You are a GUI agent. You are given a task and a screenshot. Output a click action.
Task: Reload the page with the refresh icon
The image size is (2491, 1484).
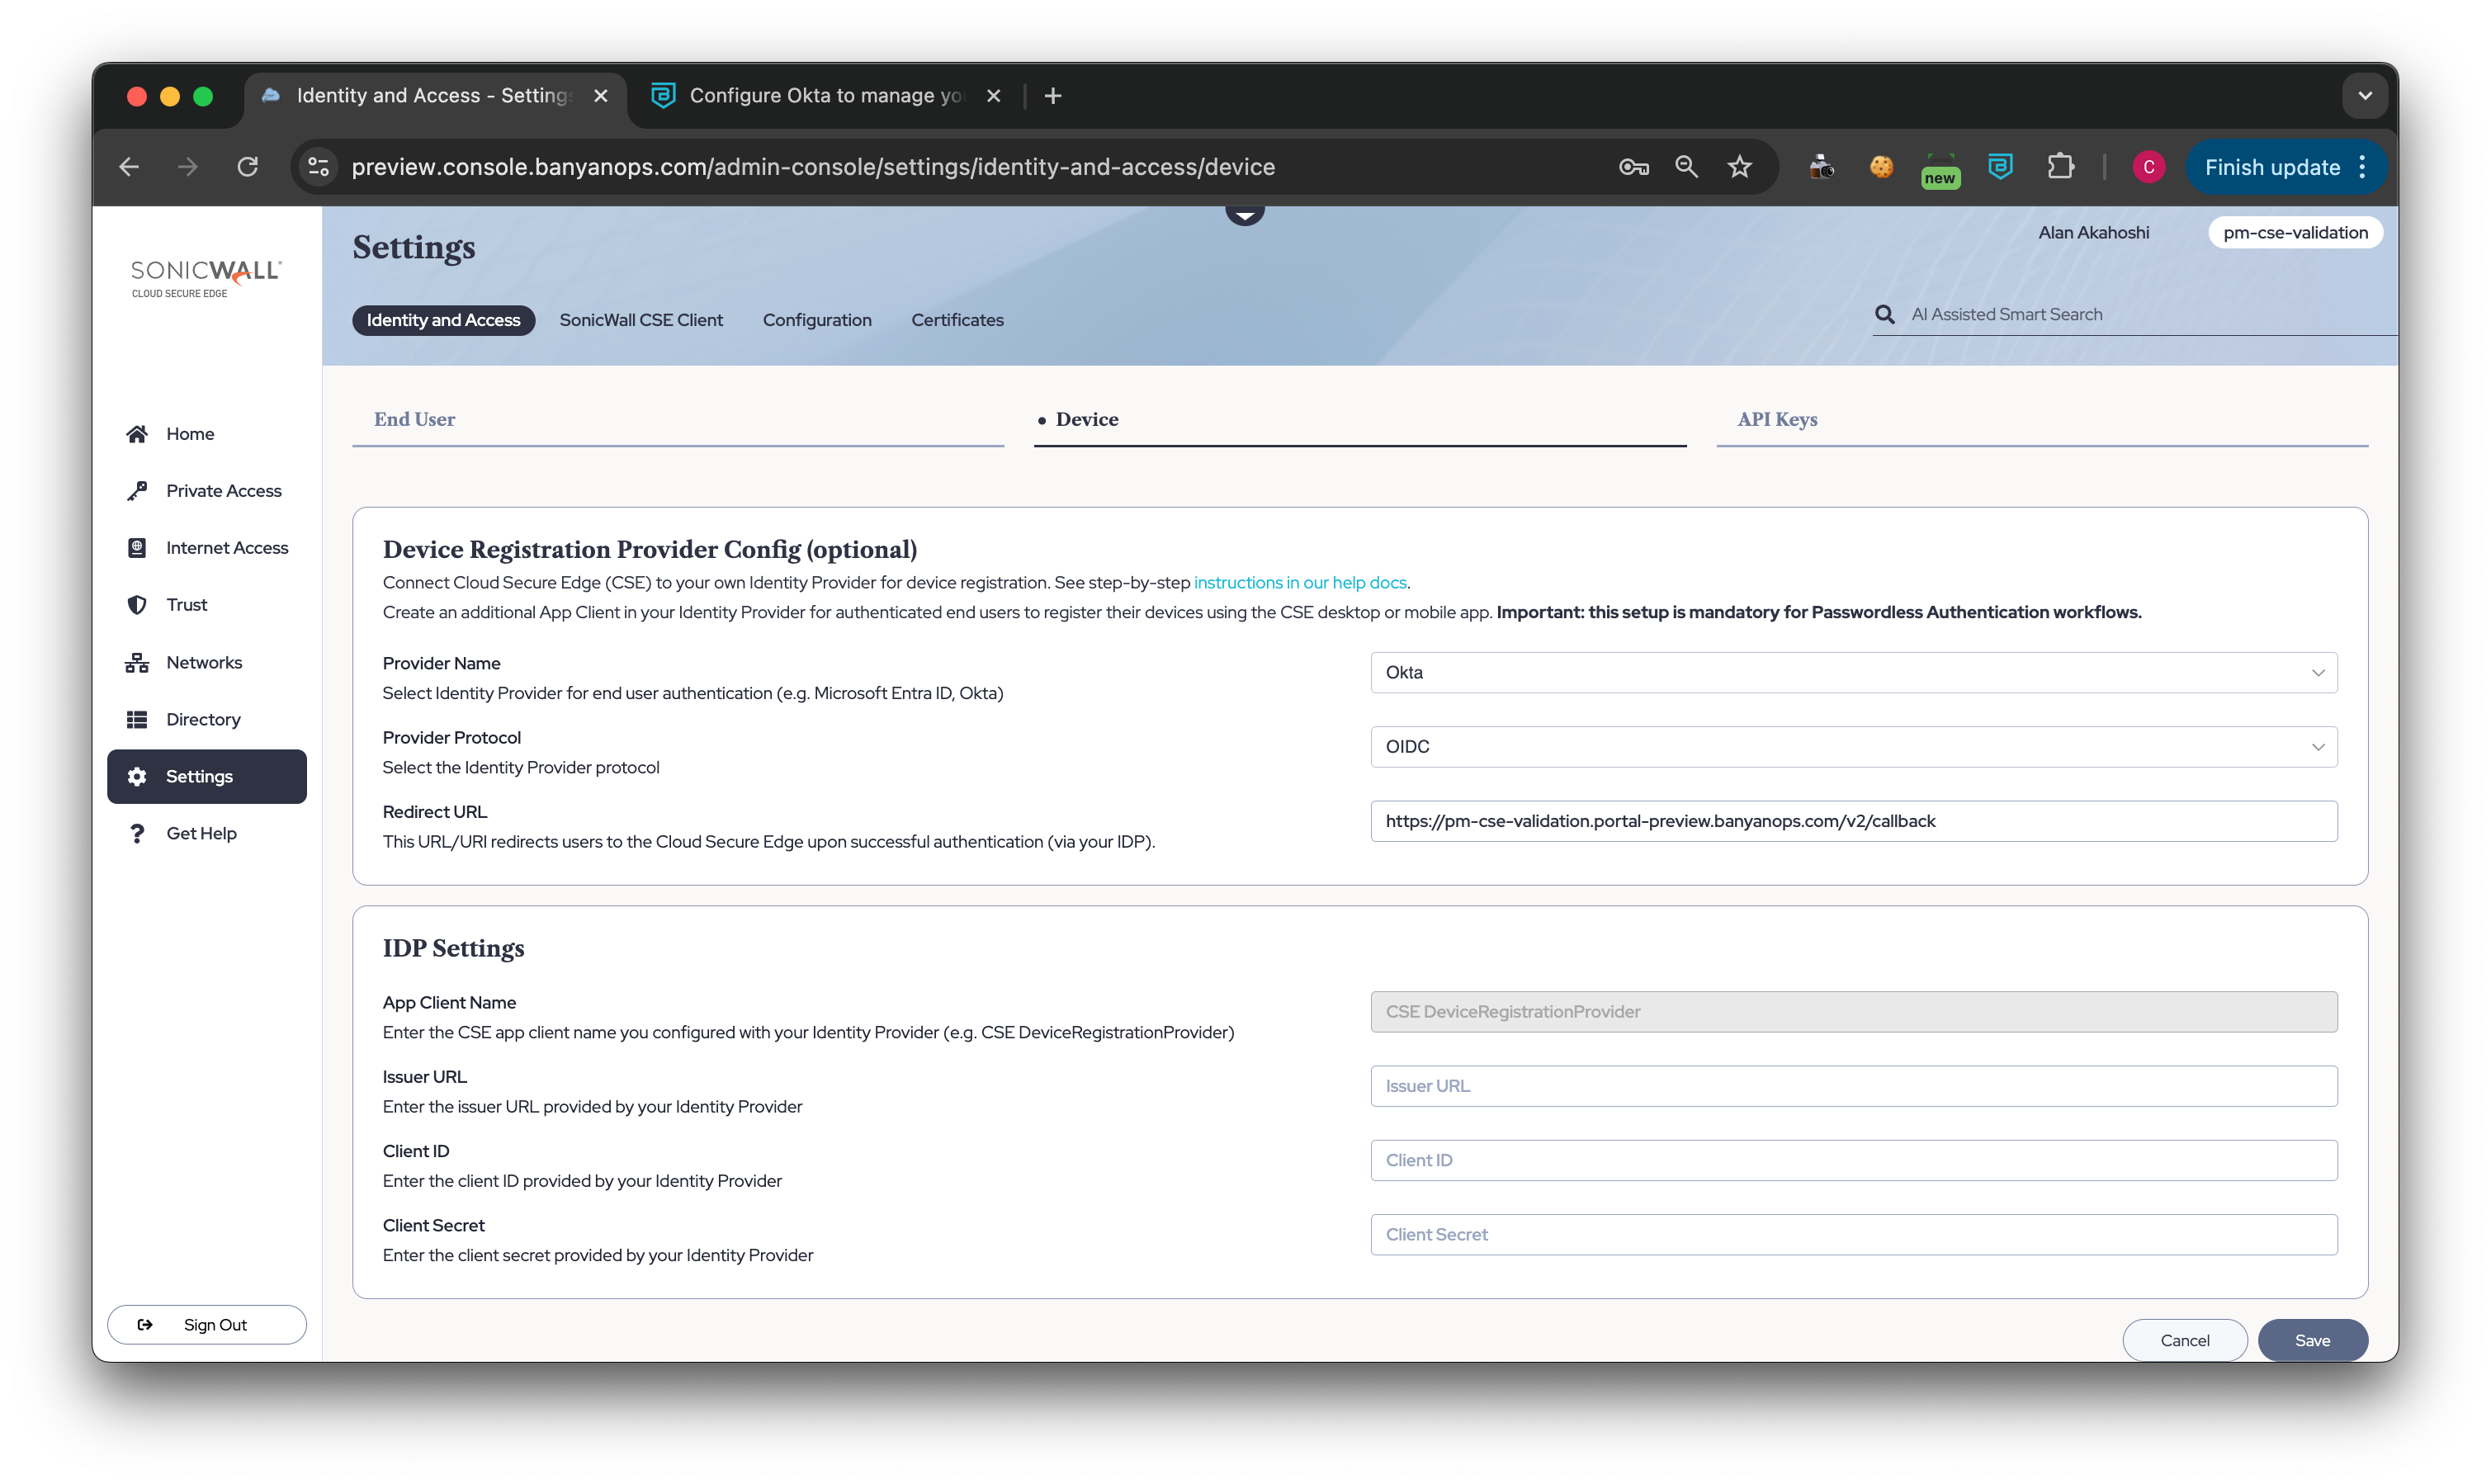coord(247,167)
